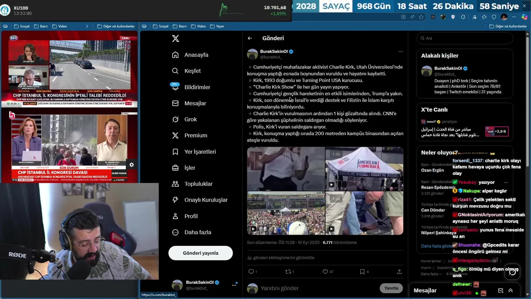Expand the Mesajlar drawer with double chevron
531x299 pixels.
point(511,291)
